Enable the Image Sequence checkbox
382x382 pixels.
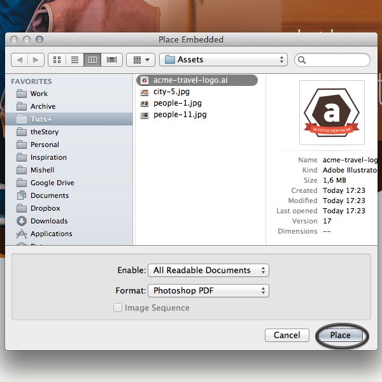click(118, 308)
